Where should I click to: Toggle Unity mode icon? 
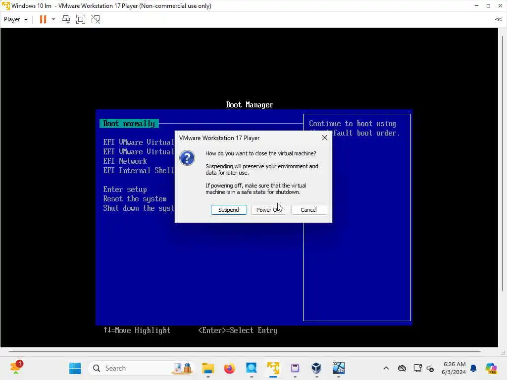(x=96, y=19)
